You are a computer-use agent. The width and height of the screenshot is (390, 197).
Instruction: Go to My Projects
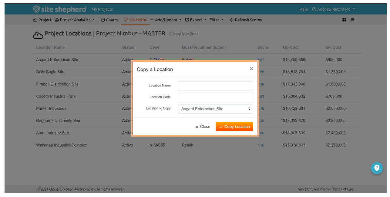(102, 9)
